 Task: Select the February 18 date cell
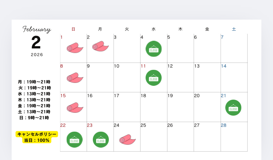pyautogui.click(x=154, y=107)
